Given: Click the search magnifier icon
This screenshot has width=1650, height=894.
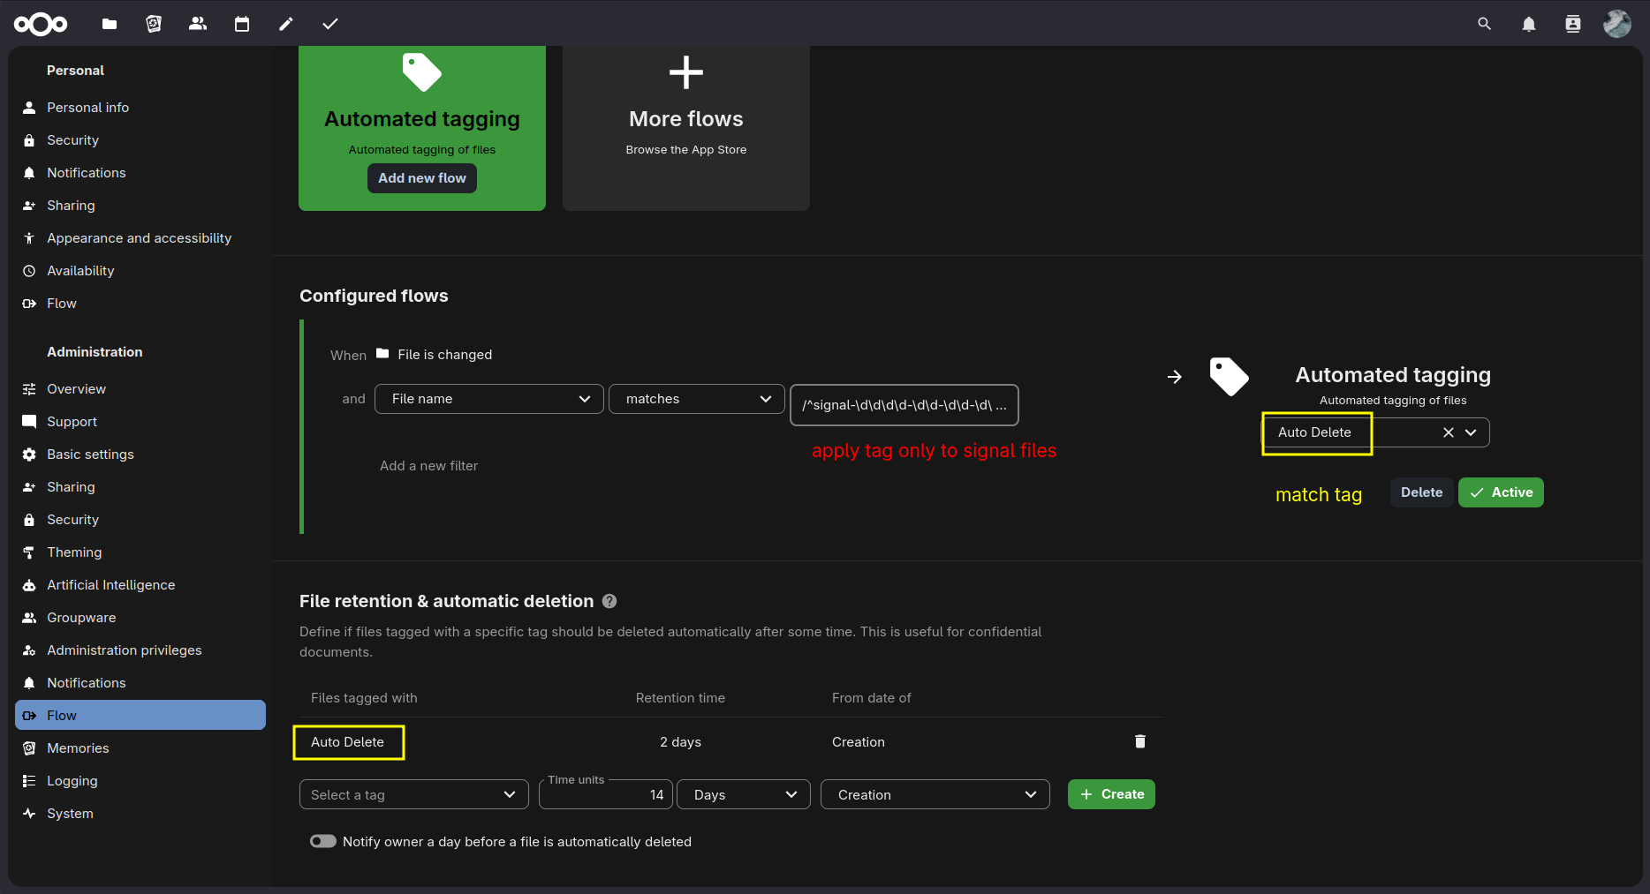Looking at the screenshot, I should pos(1485,24).
